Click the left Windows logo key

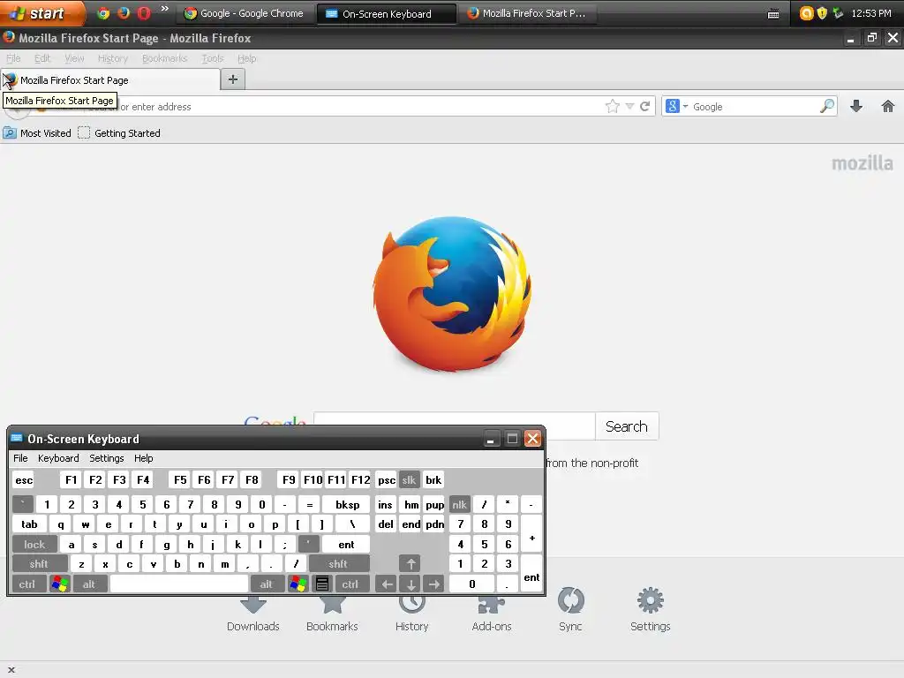coord(59,584)
